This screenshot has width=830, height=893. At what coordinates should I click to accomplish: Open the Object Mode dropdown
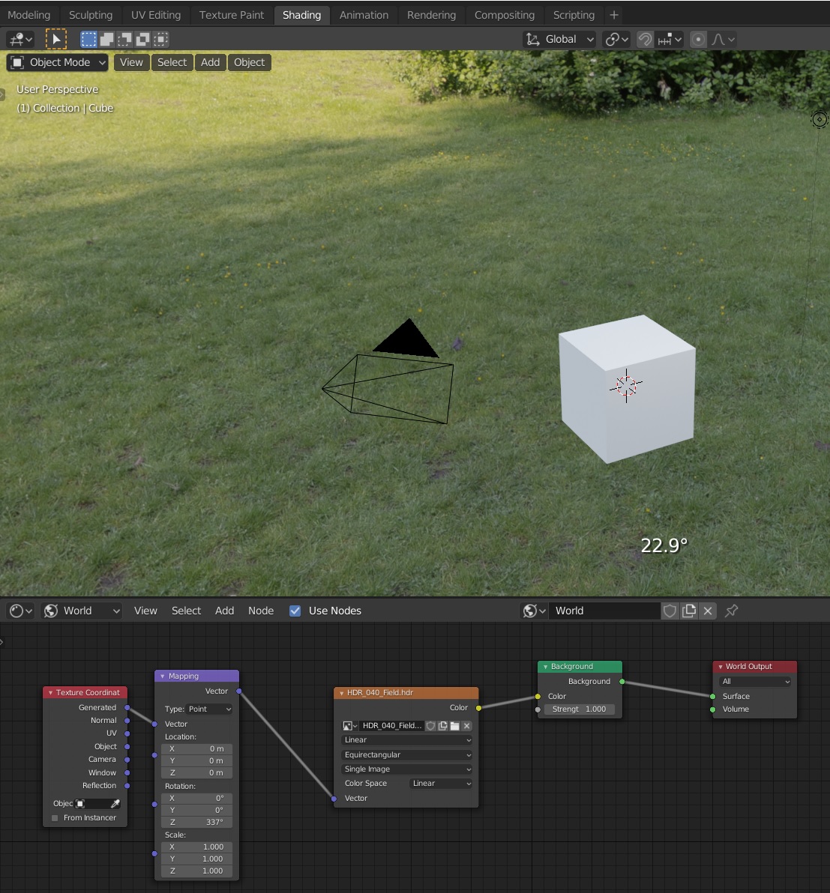(x=57, y=62)
